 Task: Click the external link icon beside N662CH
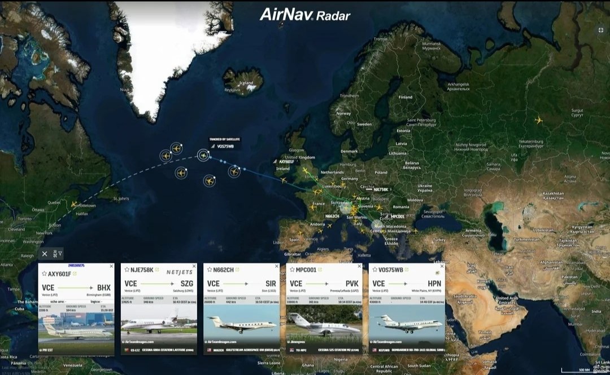click(x=237, y=270)
